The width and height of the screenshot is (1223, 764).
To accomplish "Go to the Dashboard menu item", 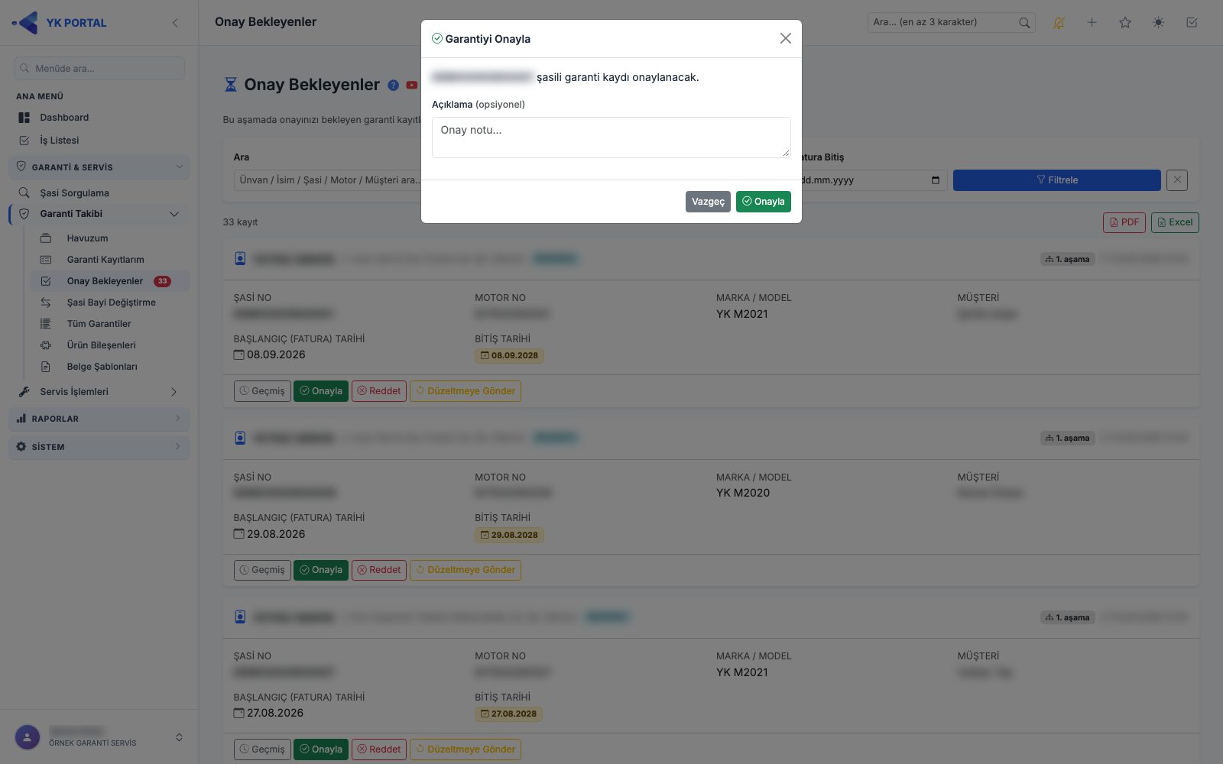I will (64, 118).
